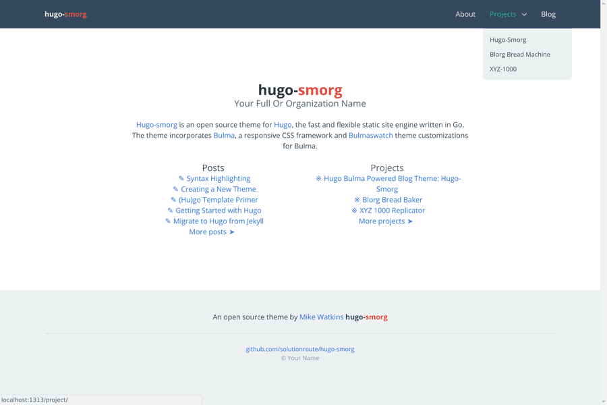Viewport: 607px width, 405px height.
Task: Click the © Your Name copyright text
Action: click(300, 358)
